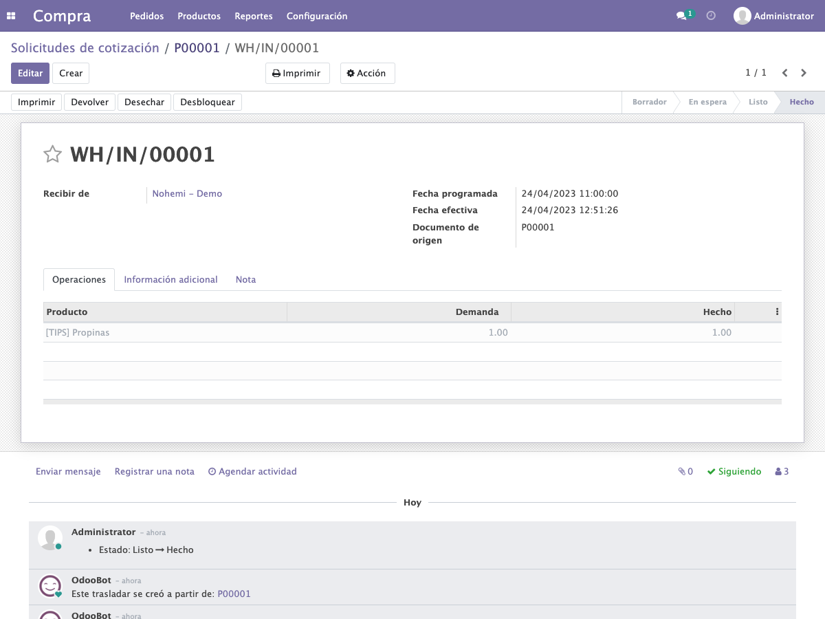Viewport: 825px width, 619px height.
Task: Open the Administrator user menu
Action: coord(773,16)
